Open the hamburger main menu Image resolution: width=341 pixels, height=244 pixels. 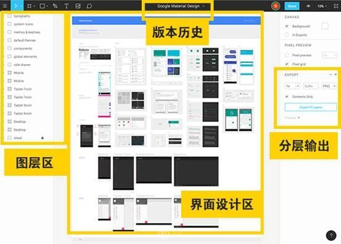pyautogui.click(x=5, y=6)
